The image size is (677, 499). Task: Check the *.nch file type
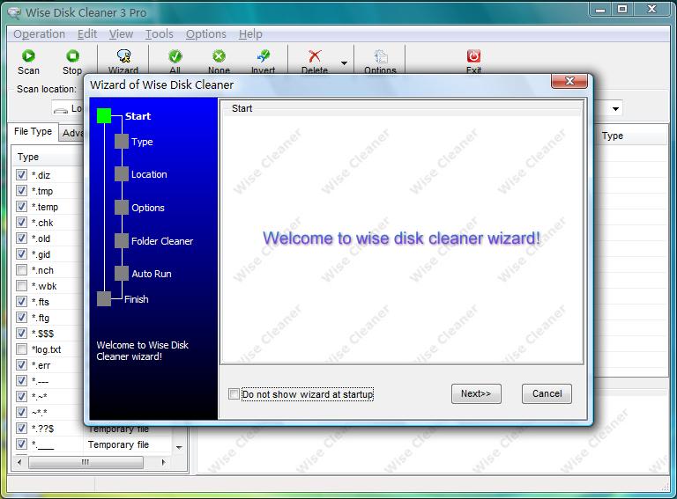tap(21, 270)
